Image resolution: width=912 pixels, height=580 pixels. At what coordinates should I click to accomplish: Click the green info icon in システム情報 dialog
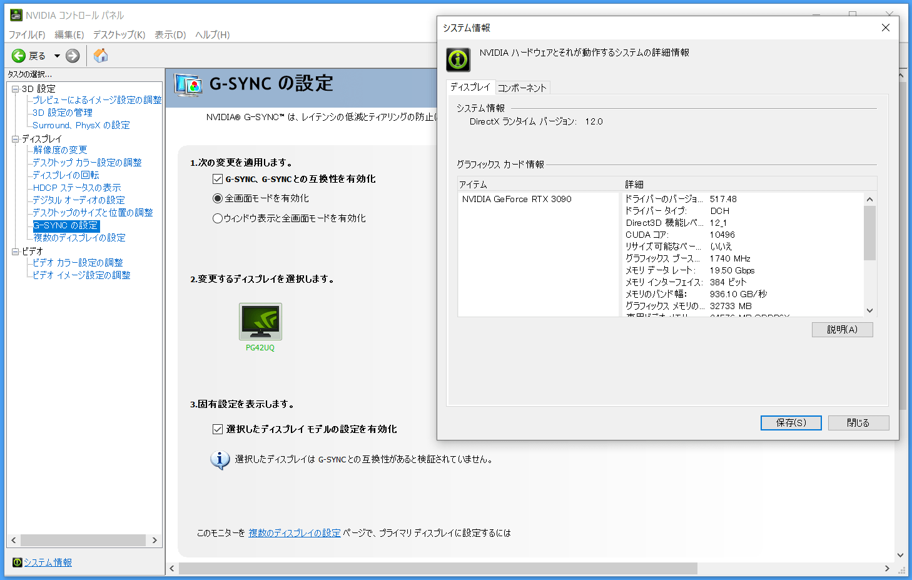pyautogui.click(x=459, y=59)
